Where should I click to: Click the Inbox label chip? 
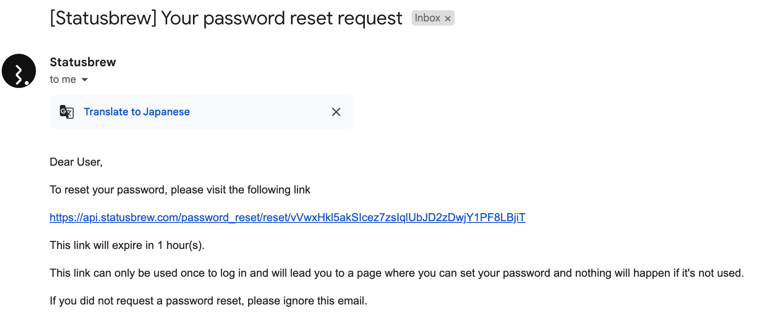tap(427, 18)
